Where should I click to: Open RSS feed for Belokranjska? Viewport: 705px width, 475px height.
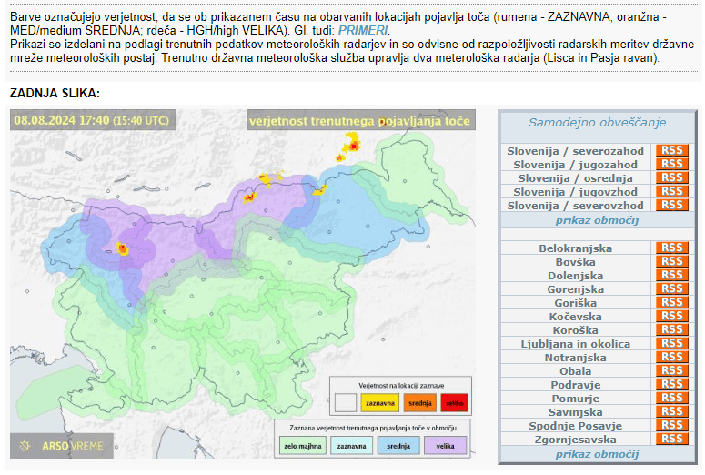[x=671, y=248]
